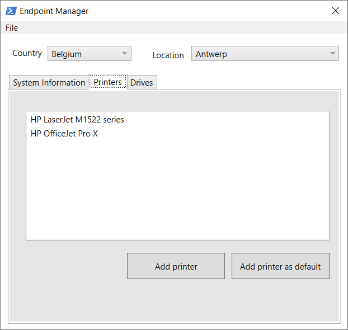Open the Location combo box showing Antwerp
This screenshot has width=348, height=330.
coord(265,54)
